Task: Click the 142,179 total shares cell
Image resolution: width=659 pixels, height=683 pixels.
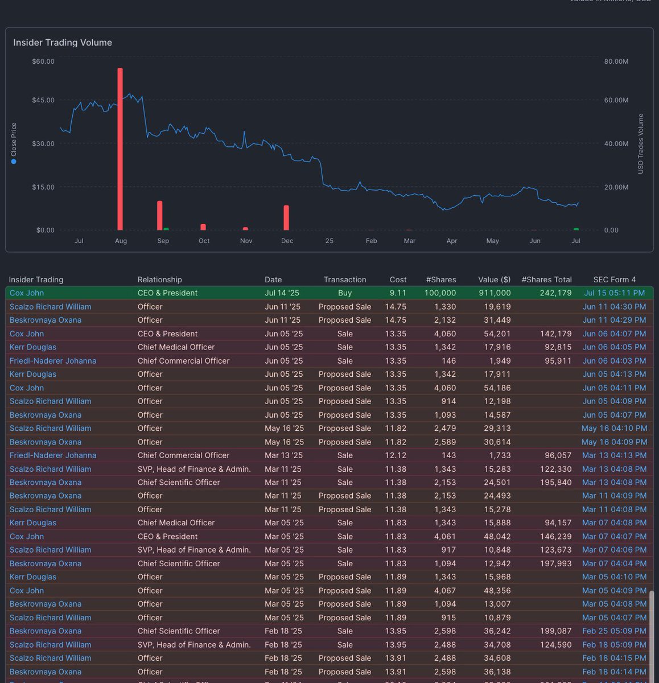Action: (556, 334)
